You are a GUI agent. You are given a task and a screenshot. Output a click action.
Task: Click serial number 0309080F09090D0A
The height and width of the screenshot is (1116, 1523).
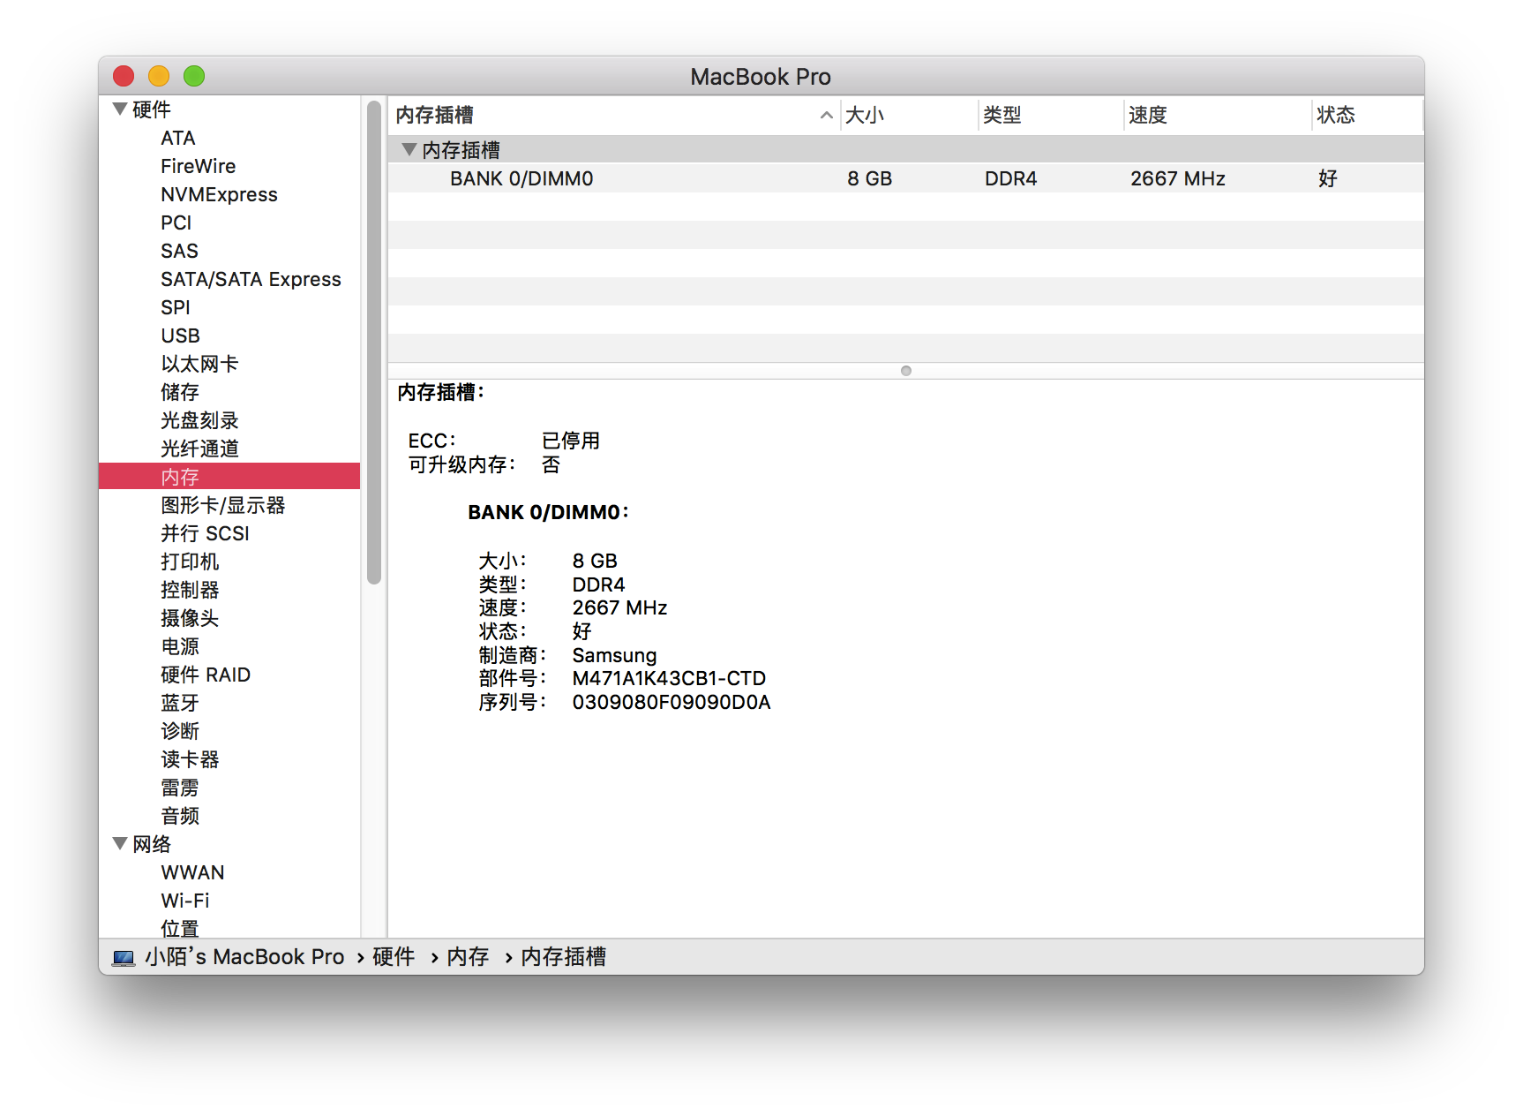[671, 702]
